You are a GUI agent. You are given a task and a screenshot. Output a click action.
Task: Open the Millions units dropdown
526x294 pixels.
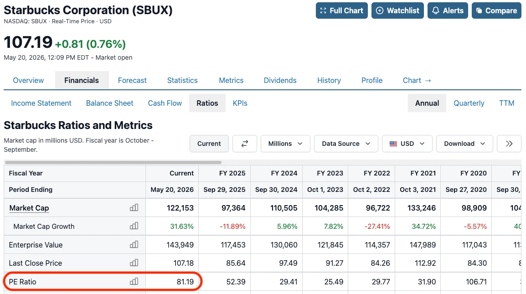pos(285,144)
